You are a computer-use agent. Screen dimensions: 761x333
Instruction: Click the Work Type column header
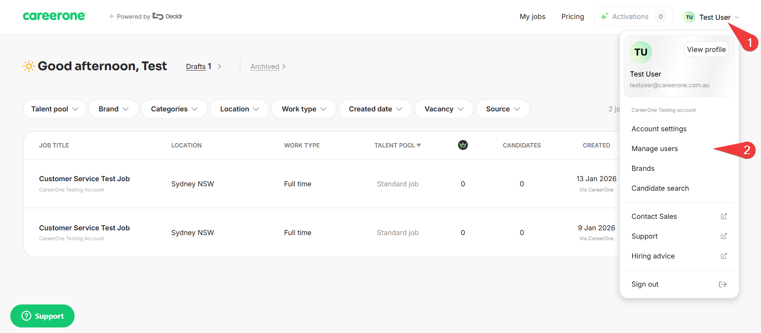tap(302, 145)
